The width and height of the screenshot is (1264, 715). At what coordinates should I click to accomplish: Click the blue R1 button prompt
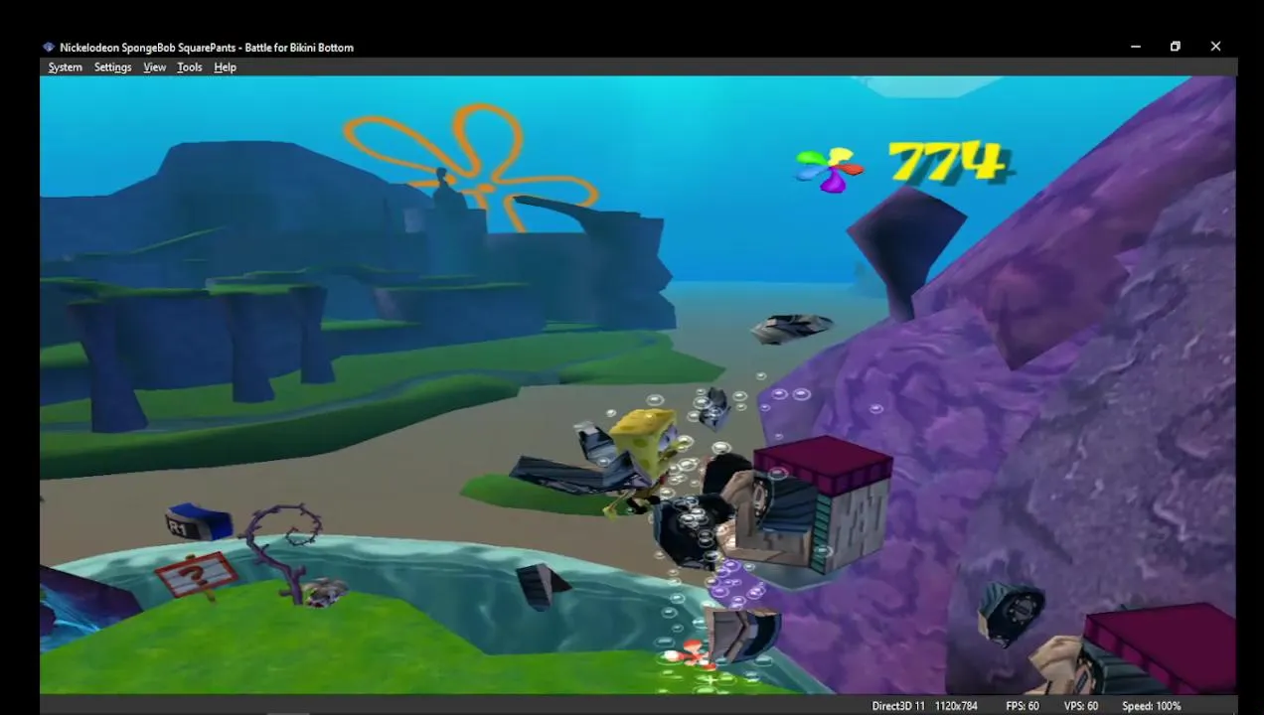(198, 522)
